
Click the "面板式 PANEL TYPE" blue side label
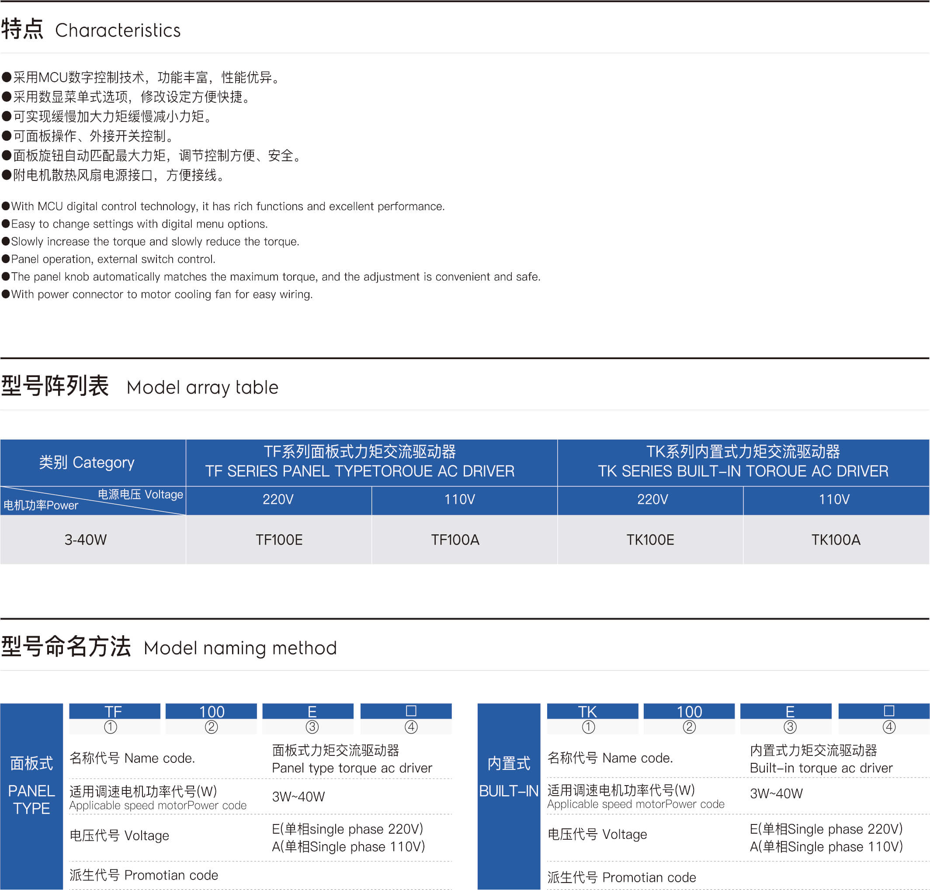click(x=32, y=796)
